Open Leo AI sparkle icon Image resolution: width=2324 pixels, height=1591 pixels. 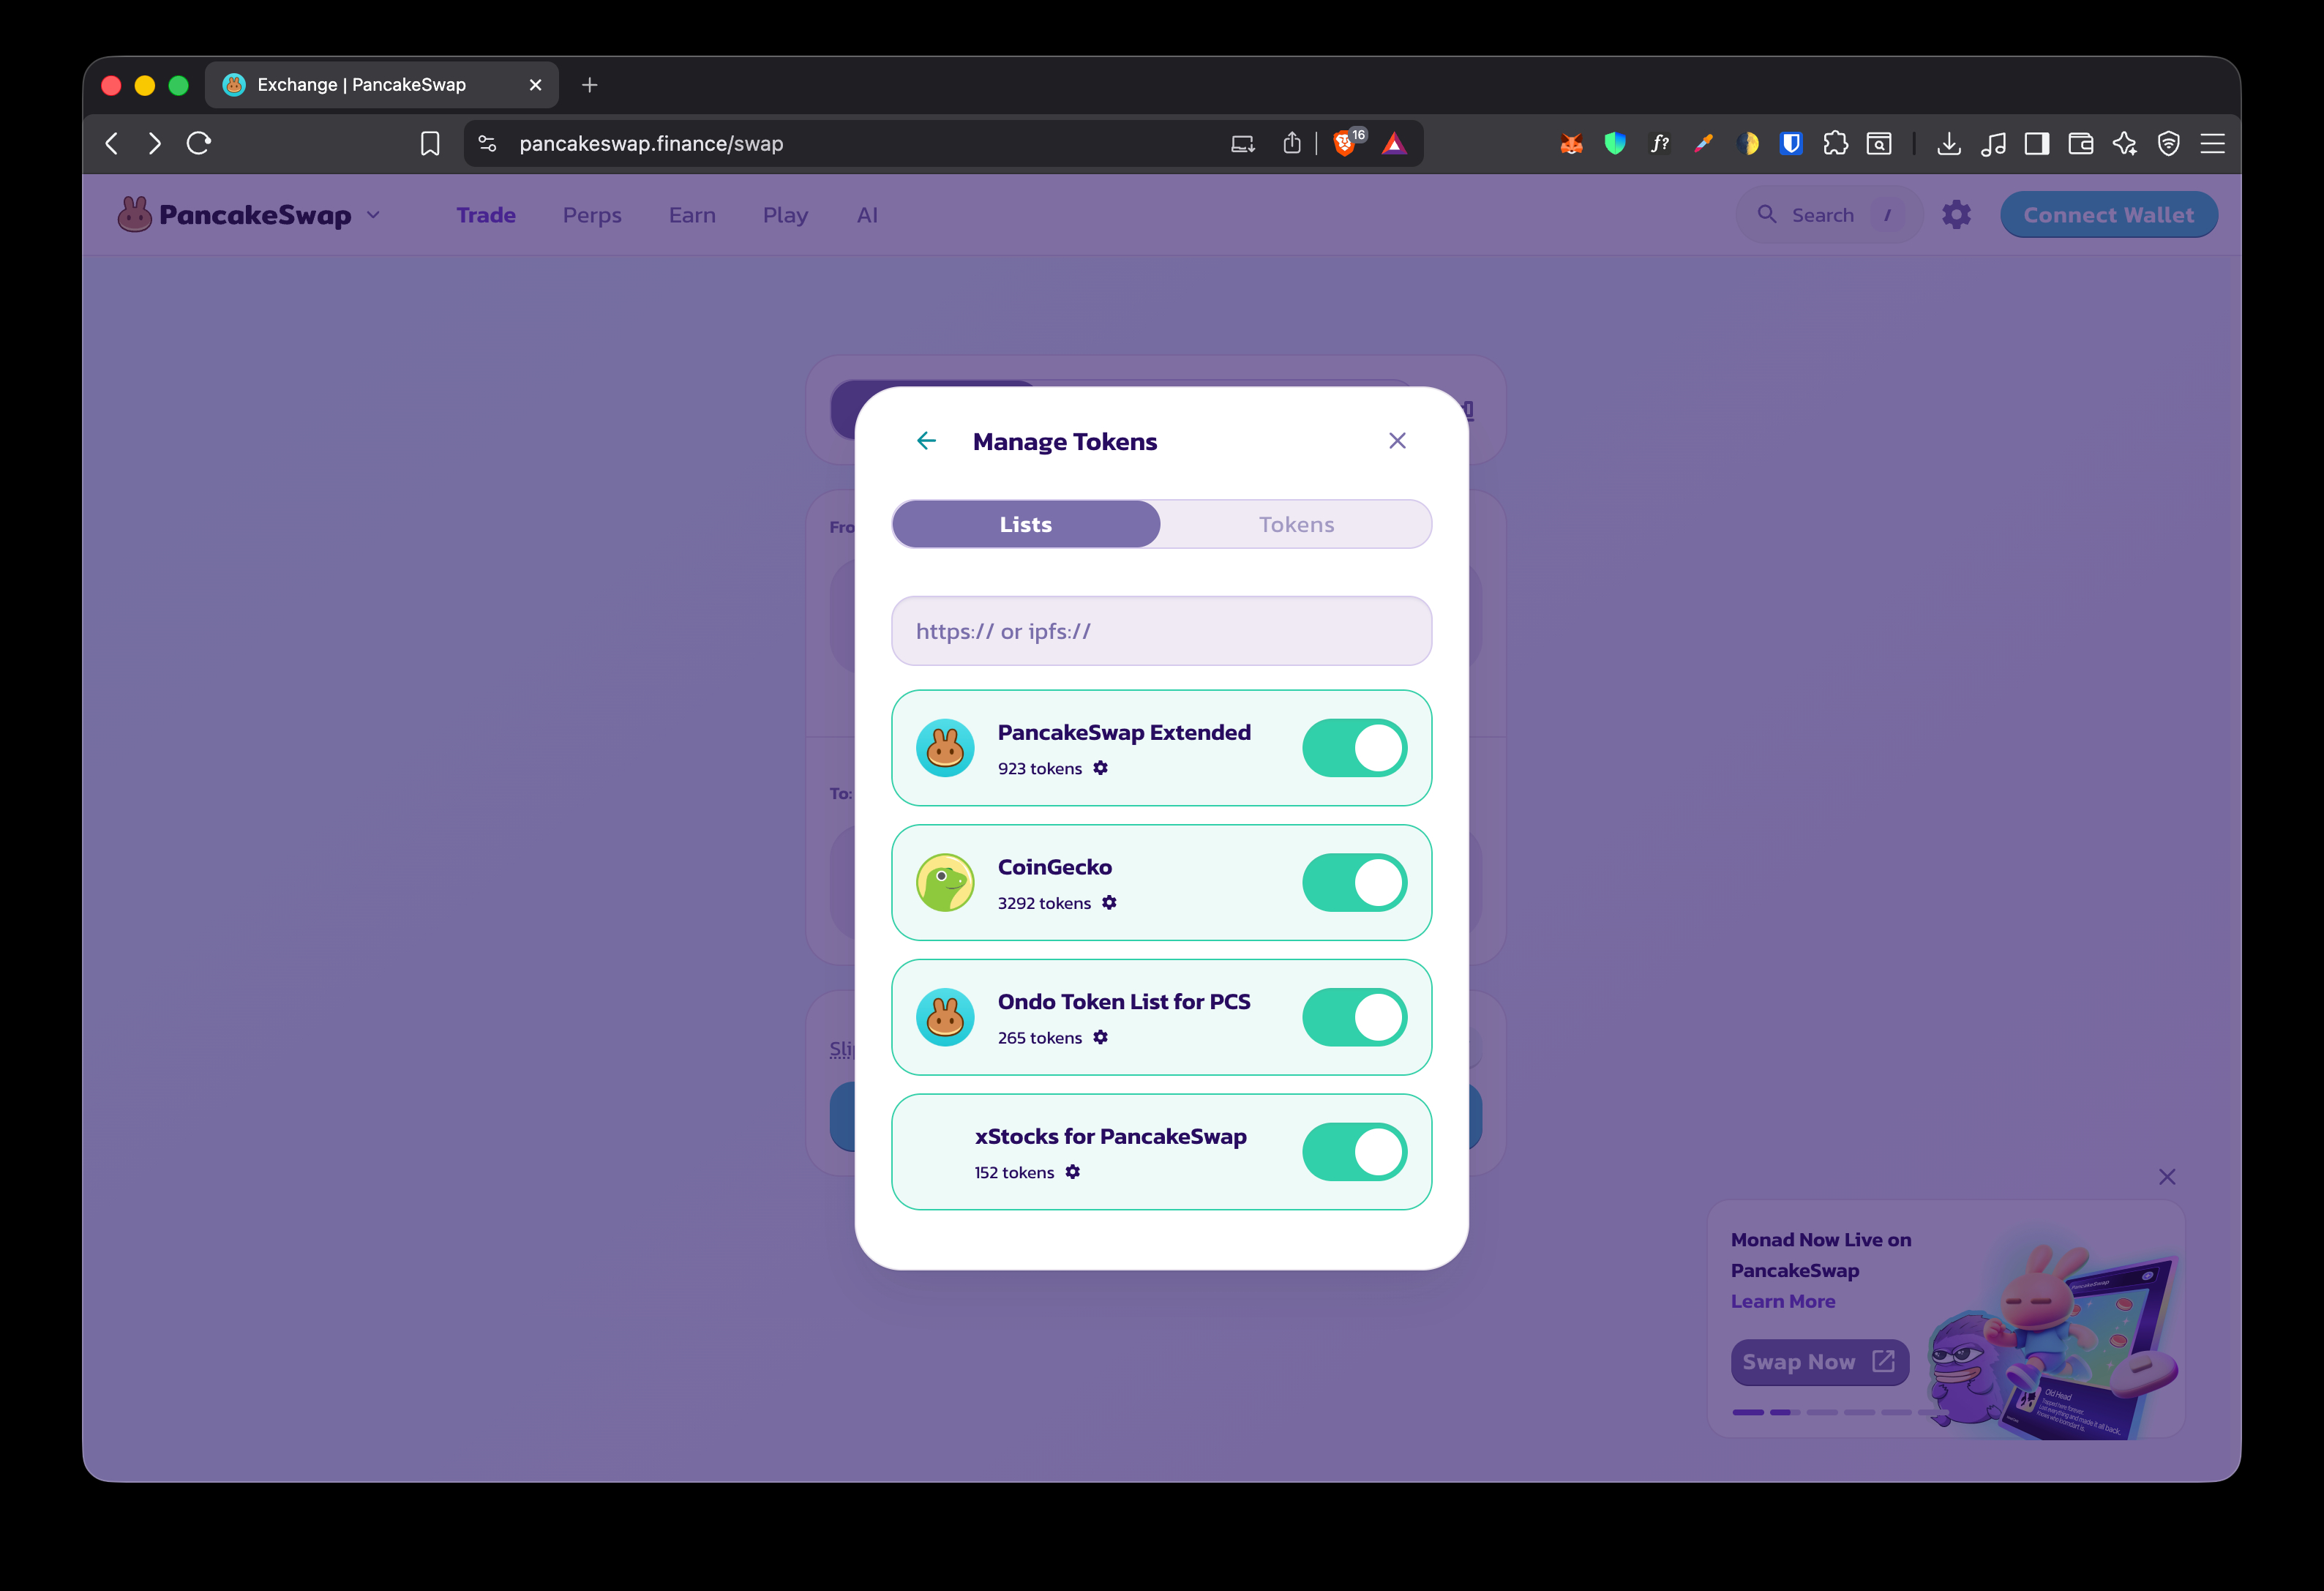tap(2125, 144)
